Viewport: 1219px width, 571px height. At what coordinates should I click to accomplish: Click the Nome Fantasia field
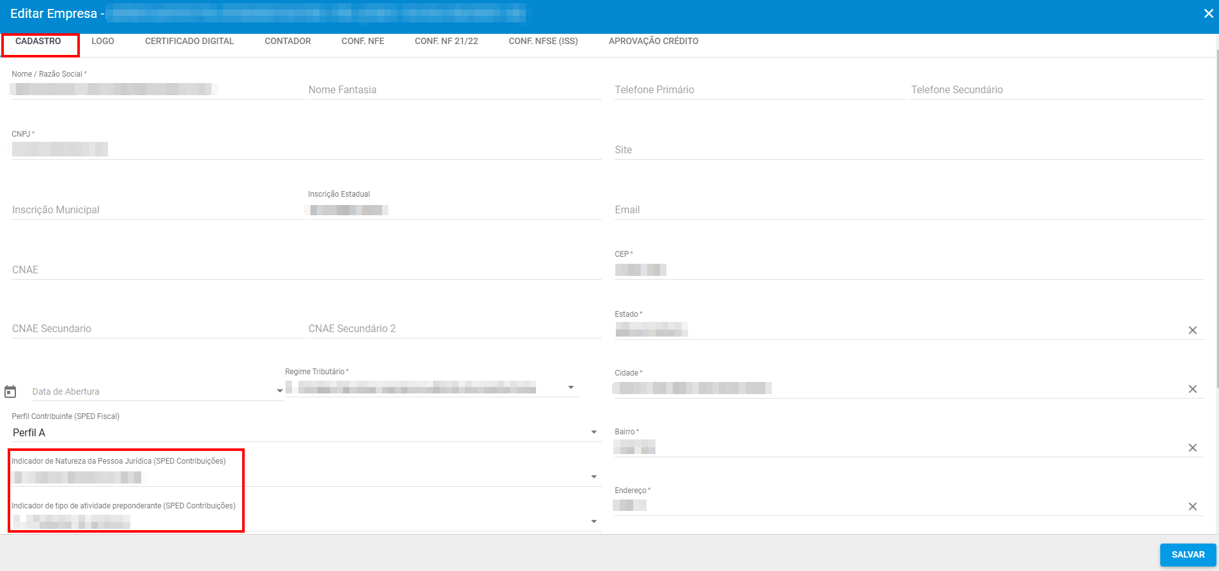(x=454, y=90)
